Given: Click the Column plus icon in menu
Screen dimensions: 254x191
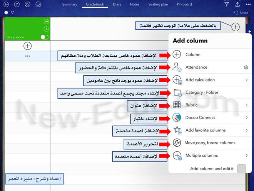Looking at the screenshot, I should pyautogui.click(x=177, y=54).
